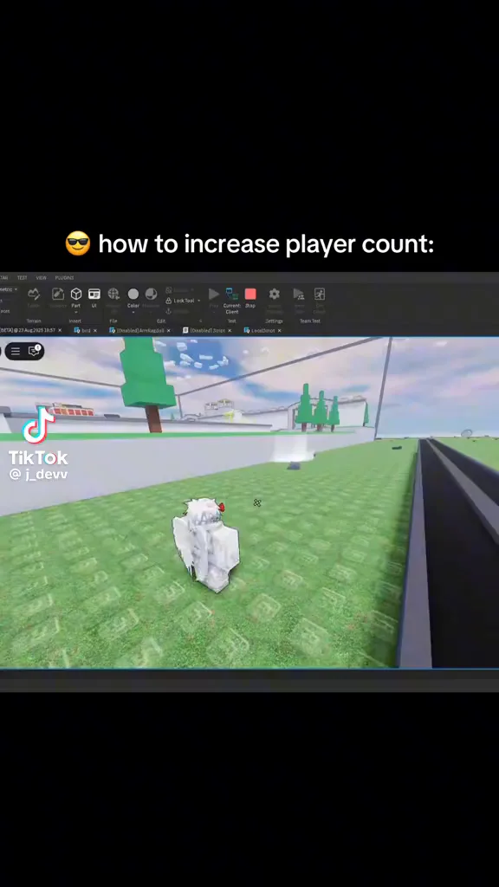This screenshot has width=499, height=887.
Task: Click the UI insert icon
Action: tap(94, 294)
